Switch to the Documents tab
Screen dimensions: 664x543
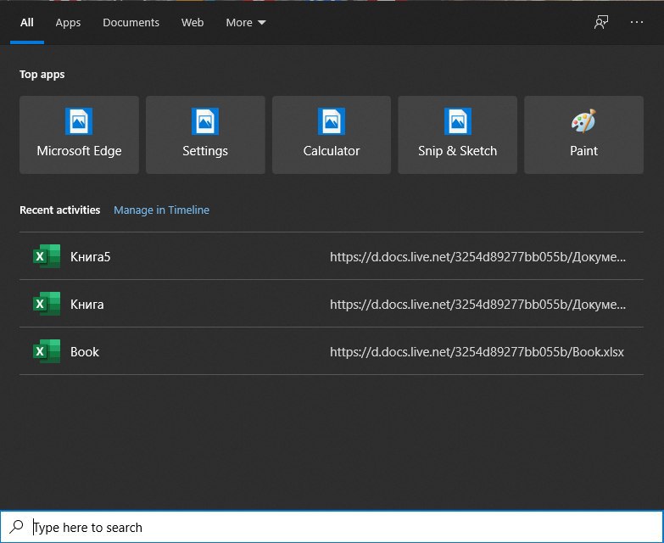[131, 22]
